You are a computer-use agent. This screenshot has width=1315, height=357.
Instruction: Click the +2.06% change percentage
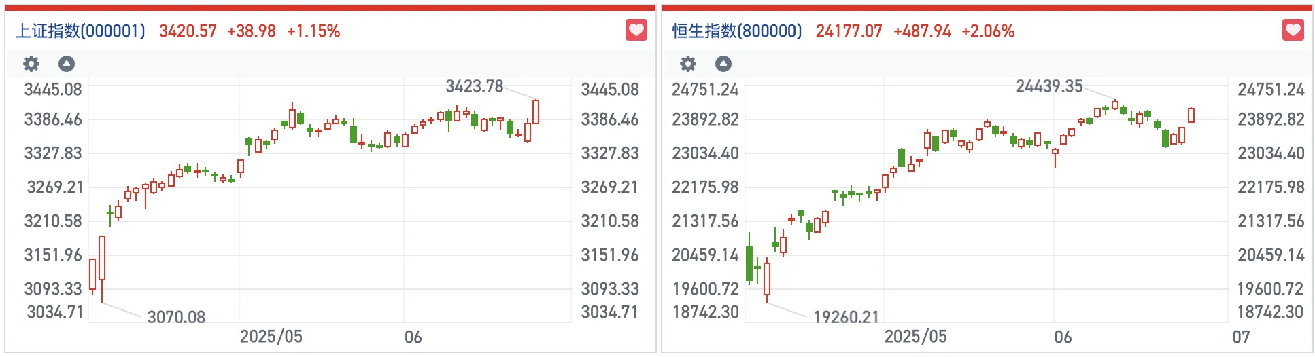click(988, 31)
